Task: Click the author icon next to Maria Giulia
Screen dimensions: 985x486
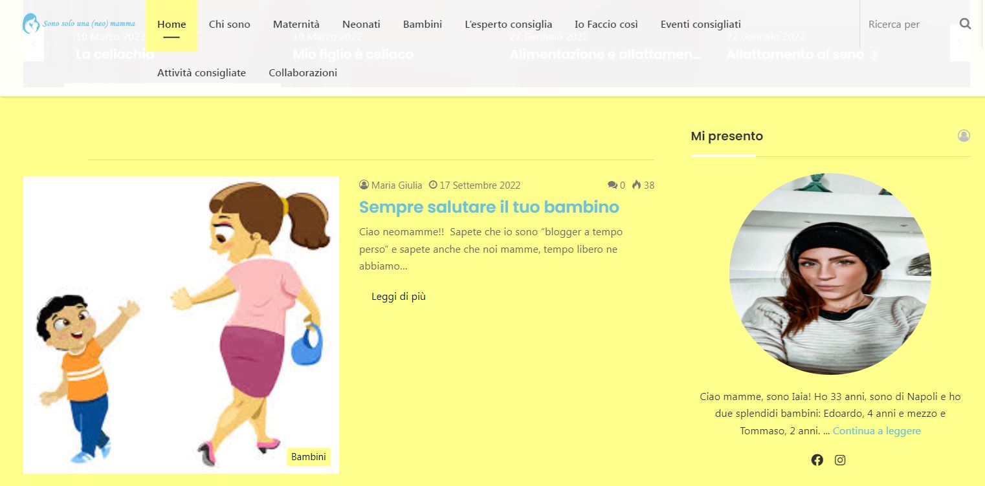Action: pos(364,185)
